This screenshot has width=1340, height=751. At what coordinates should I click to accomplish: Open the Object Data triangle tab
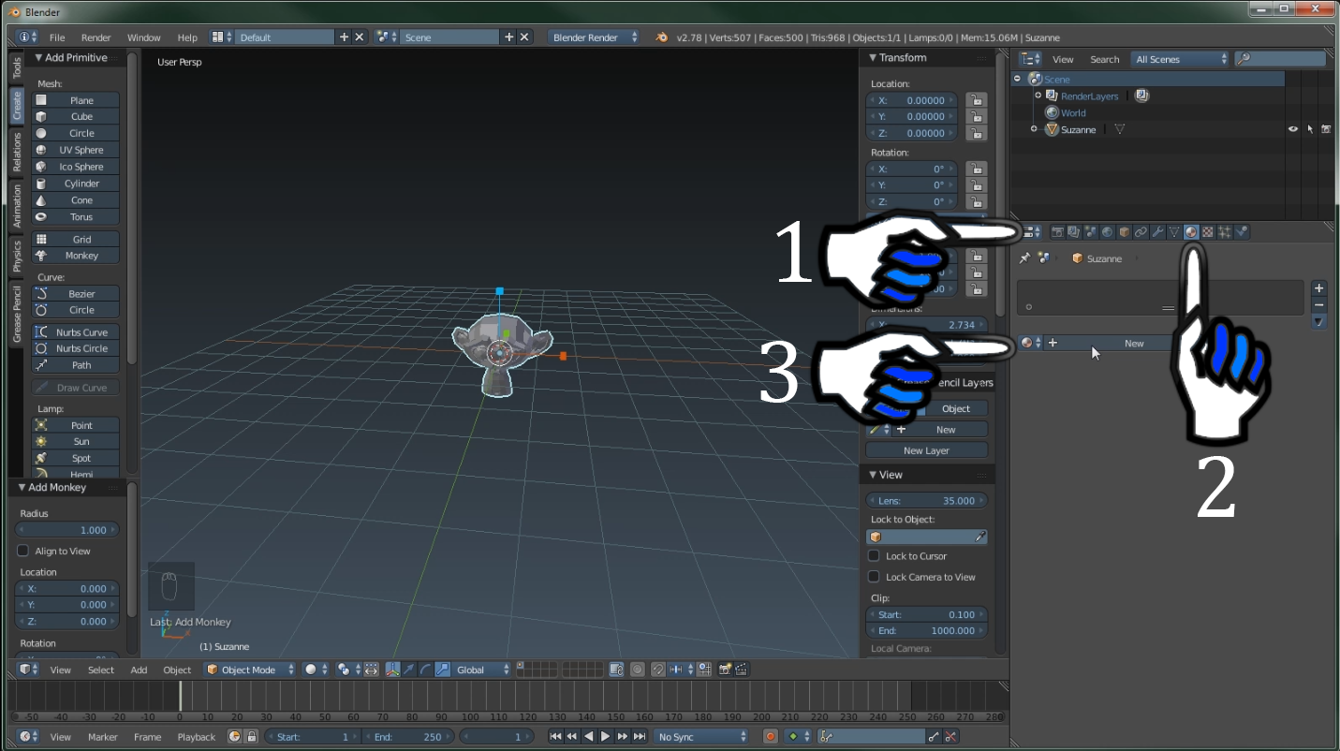point(1174,232)
